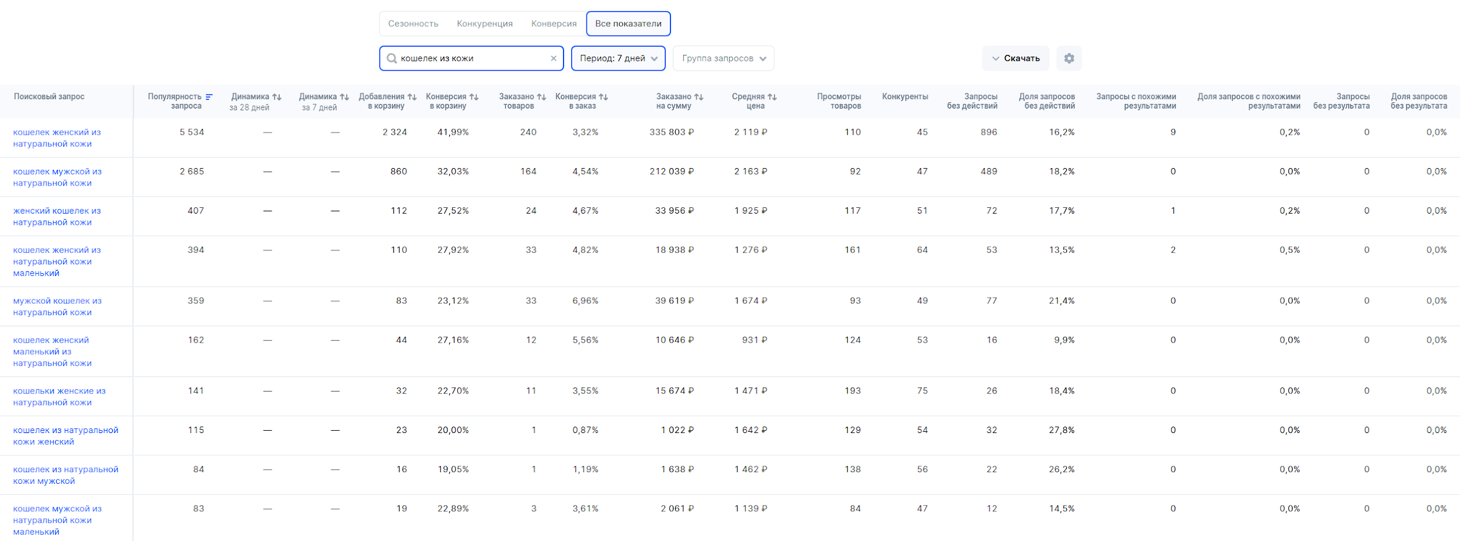Sort by Динамика за 7 дней arrows
Image resolution: width=1460 pixels, height=541 pixels.
(x=345, y=97)
